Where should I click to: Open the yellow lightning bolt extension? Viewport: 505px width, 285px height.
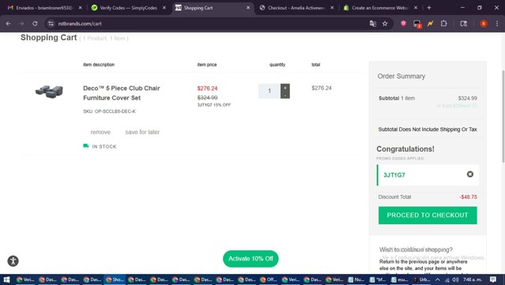(430, 24)
